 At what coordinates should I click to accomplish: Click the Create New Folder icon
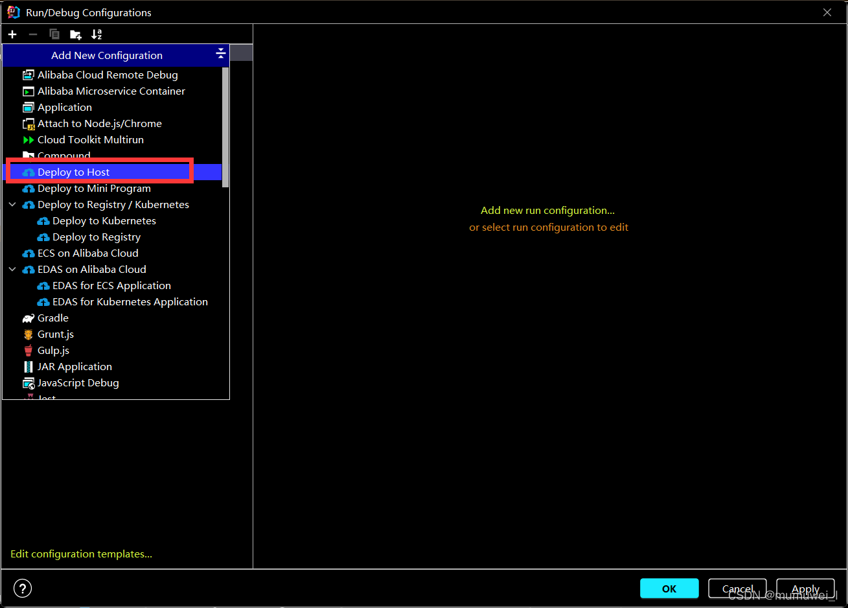[x=76, y=34]
